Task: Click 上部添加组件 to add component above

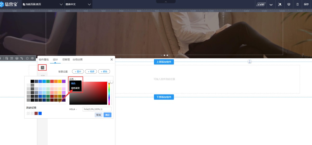Action: [164, 62]
